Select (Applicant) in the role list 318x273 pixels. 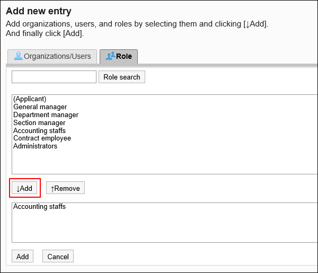30,99
